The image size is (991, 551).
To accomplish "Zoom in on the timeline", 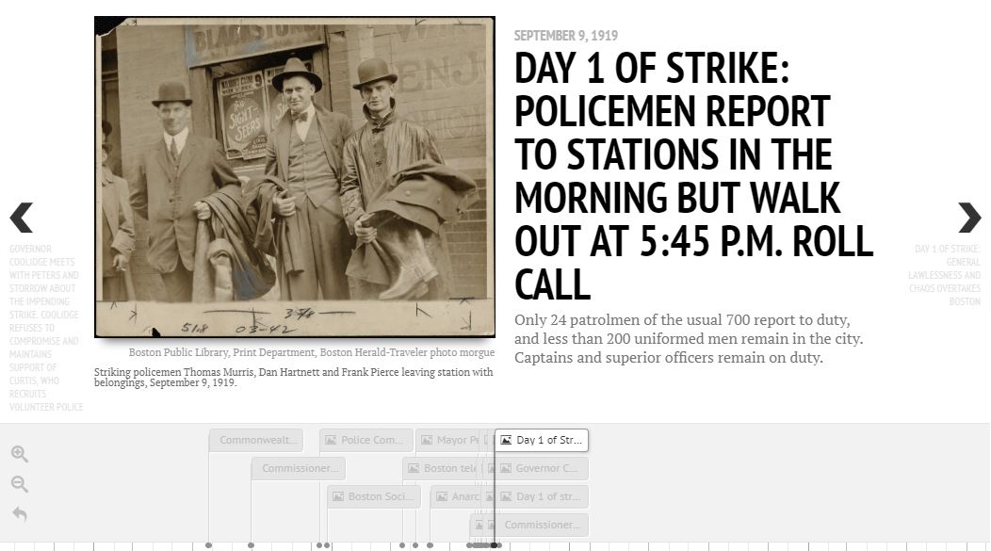I will click(x=20, y=454).
